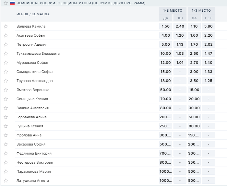
Task: Click 12.00 odds for Муравьева to win
Action: [x=165, y=63]
